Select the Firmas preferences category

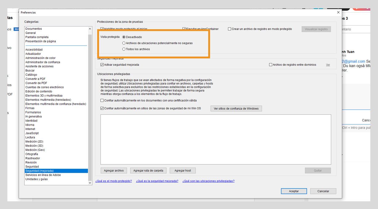click(30, 108)
